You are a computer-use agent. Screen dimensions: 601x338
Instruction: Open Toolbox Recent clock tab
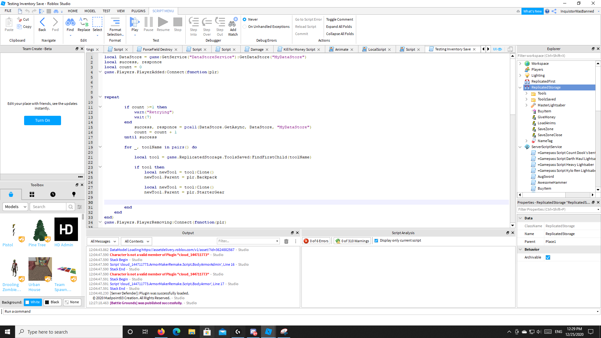[53, 194]
